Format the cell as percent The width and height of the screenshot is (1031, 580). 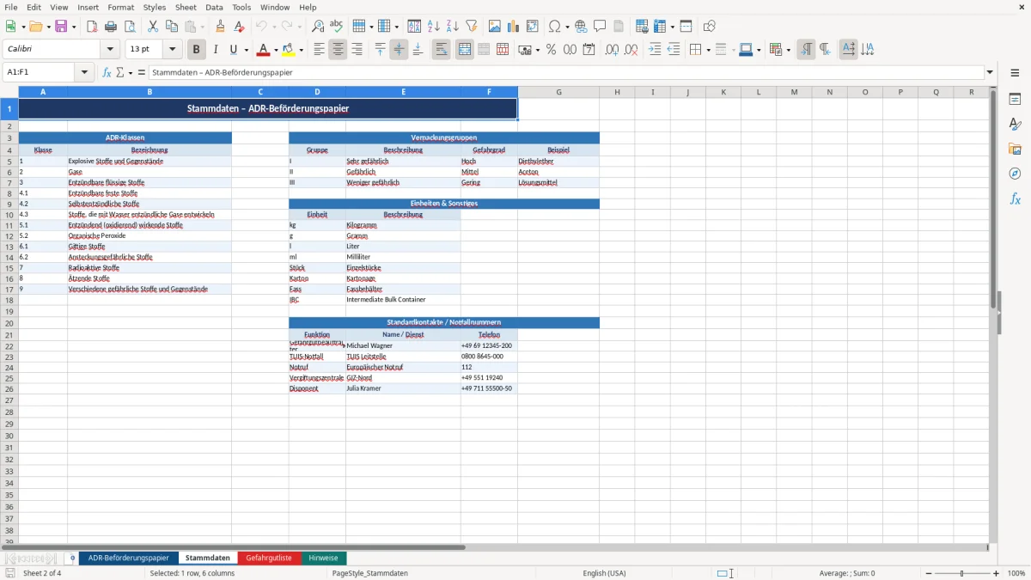click(x=551, y=50)
